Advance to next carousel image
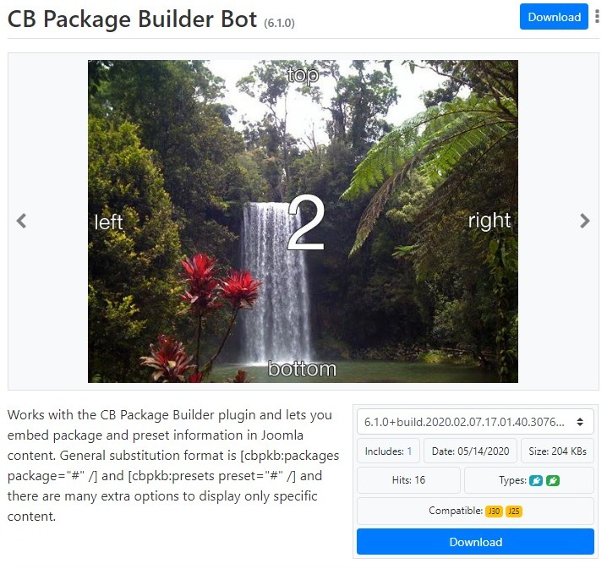The width and height of the screenshot is (607, 569). 584,221
